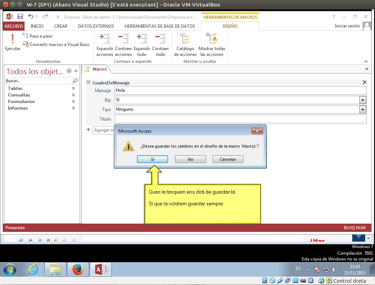Open Windows Start menu
This screenshot has width=375, height=285.
click(x=10, y=270)
